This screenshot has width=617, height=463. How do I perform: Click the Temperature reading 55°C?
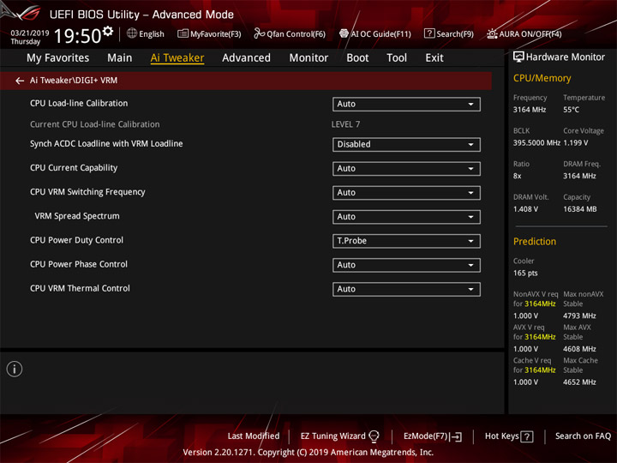click(571, 110)
